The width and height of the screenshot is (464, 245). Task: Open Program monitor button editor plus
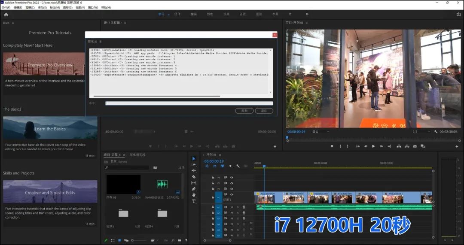click(457, 146)
